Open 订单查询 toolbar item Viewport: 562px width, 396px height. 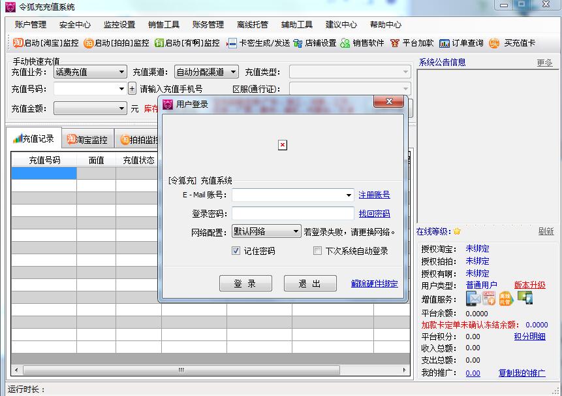(x=461, y=43)
